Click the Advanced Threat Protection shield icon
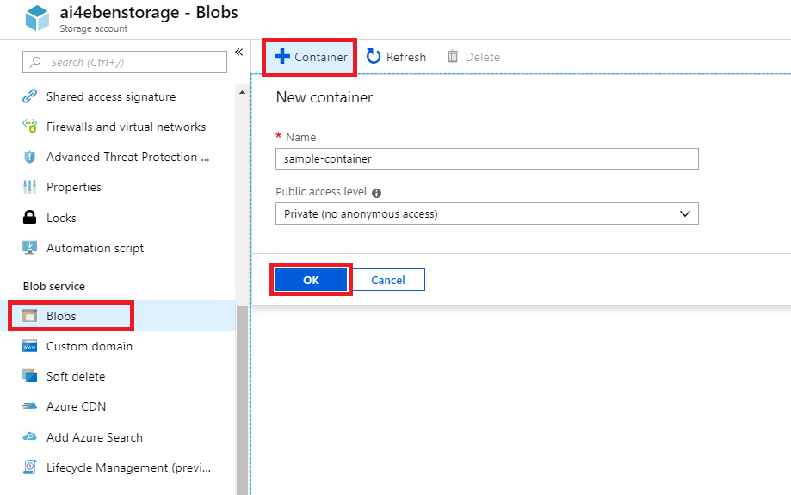Viewport: 791px width, 495px height. 30,157
